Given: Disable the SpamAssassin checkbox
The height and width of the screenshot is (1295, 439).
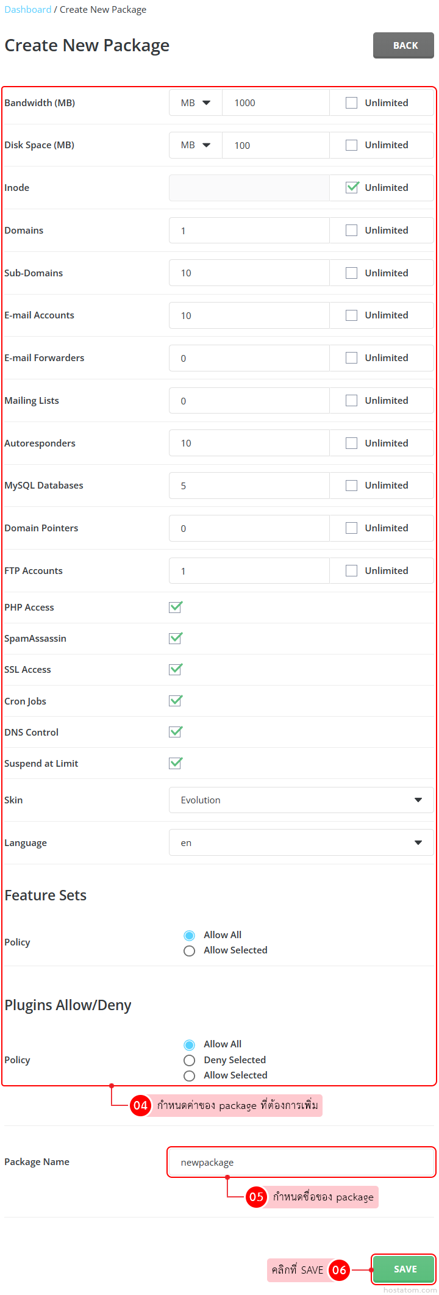Looking at the screenshot, I should 176,638.
